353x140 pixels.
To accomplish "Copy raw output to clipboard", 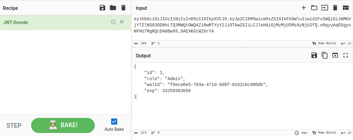I will [324, 55].
